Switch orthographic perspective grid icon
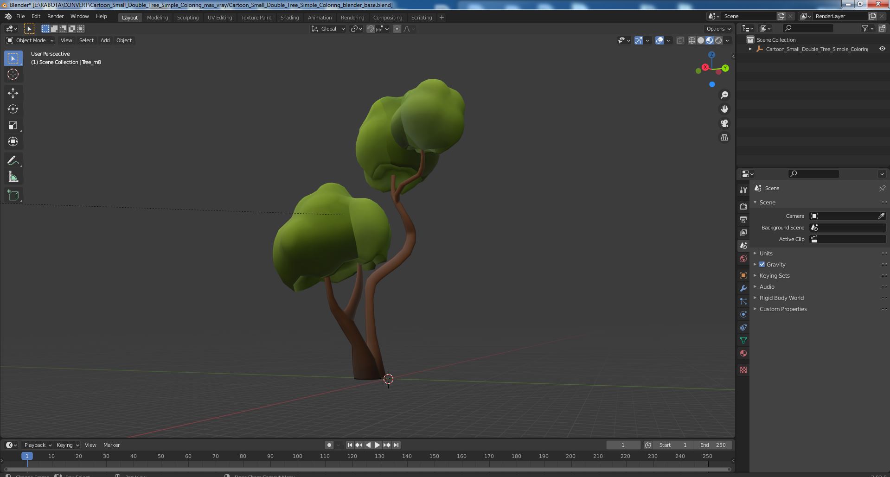This screenshot has height=477, width=890. [724, 138]
